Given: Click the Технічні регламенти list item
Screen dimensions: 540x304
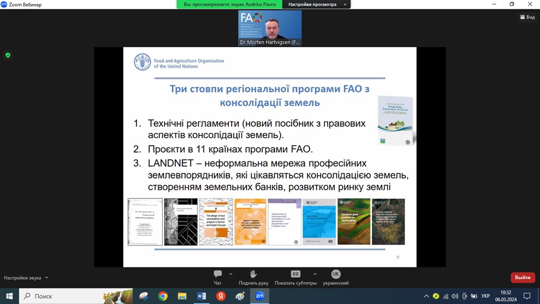Looking at the screenshot, I should tap(257, 129).
